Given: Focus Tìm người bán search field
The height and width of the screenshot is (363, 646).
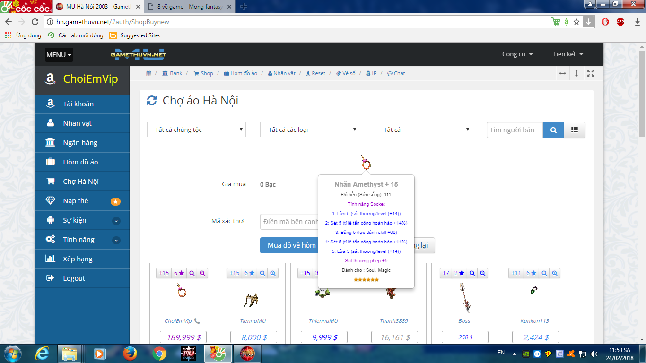Looking at the screenshot, I should click(515, 130).
